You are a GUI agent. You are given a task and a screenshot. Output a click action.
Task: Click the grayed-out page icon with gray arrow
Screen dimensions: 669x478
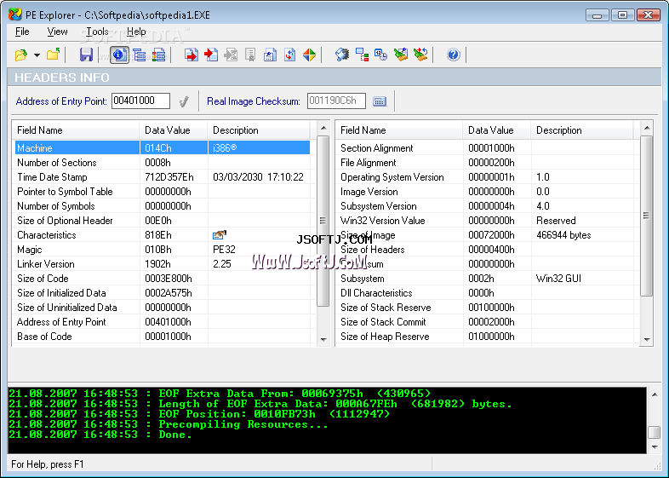pos(231,55)
